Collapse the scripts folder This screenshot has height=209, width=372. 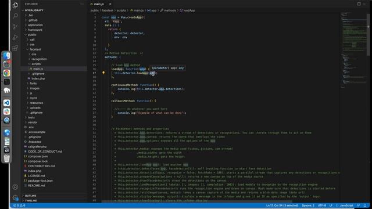click(x=36, y=64)
